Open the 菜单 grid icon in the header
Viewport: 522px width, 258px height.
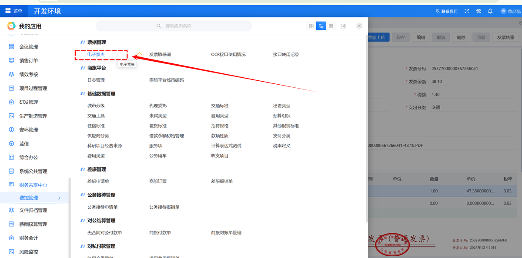(8, 11)
